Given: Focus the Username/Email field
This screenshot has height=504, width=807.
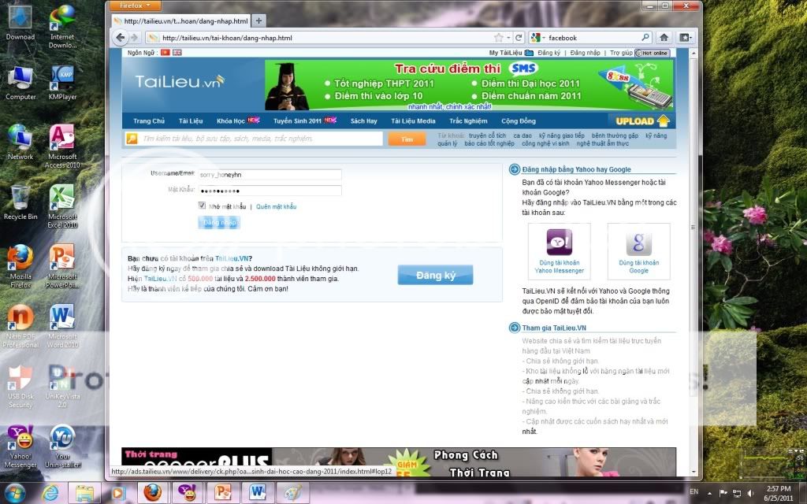Looking at the screenshot, I should click(270, 174).
